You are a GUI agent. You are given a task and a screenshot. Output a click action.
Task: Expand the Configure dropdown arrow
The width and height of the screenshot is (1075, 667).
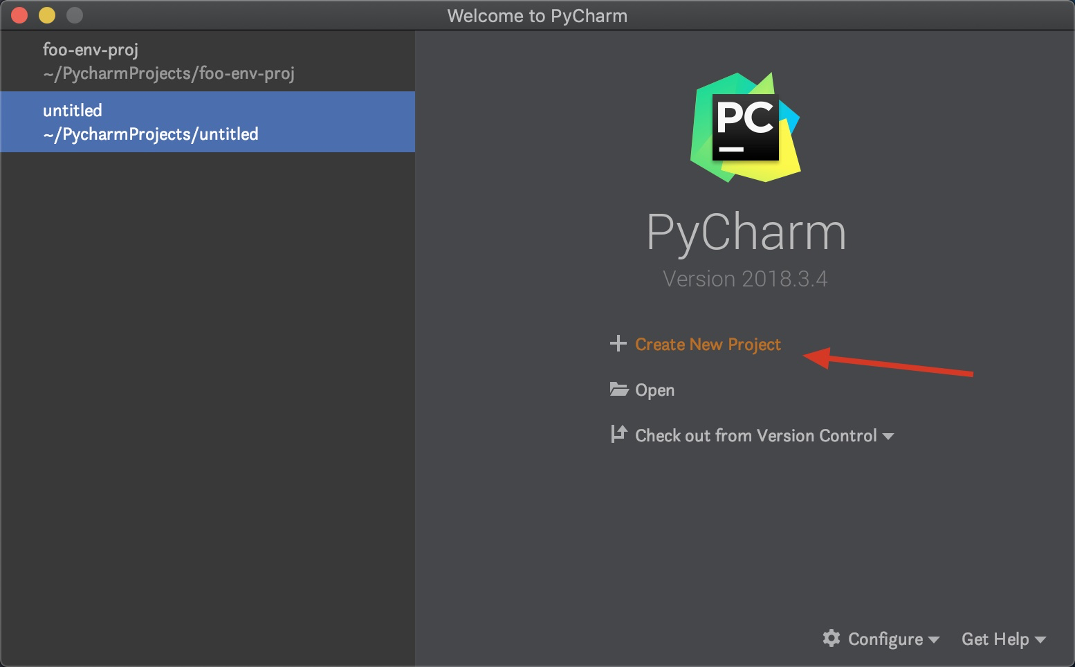click(x=933, y=640)
